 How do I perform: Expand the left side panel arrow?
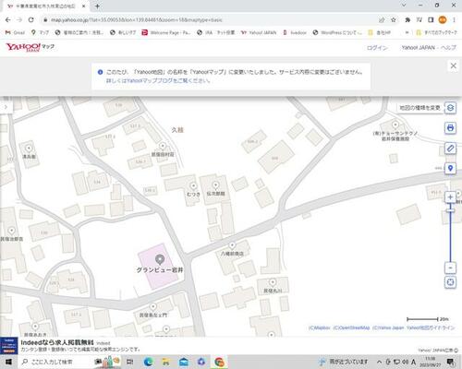[6, 107]
